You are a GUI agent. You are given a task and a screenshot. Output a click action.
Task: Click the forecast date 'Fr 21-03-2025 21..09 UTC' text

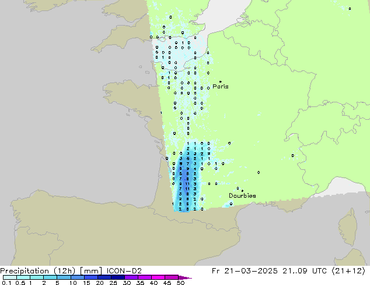(269, 271)
